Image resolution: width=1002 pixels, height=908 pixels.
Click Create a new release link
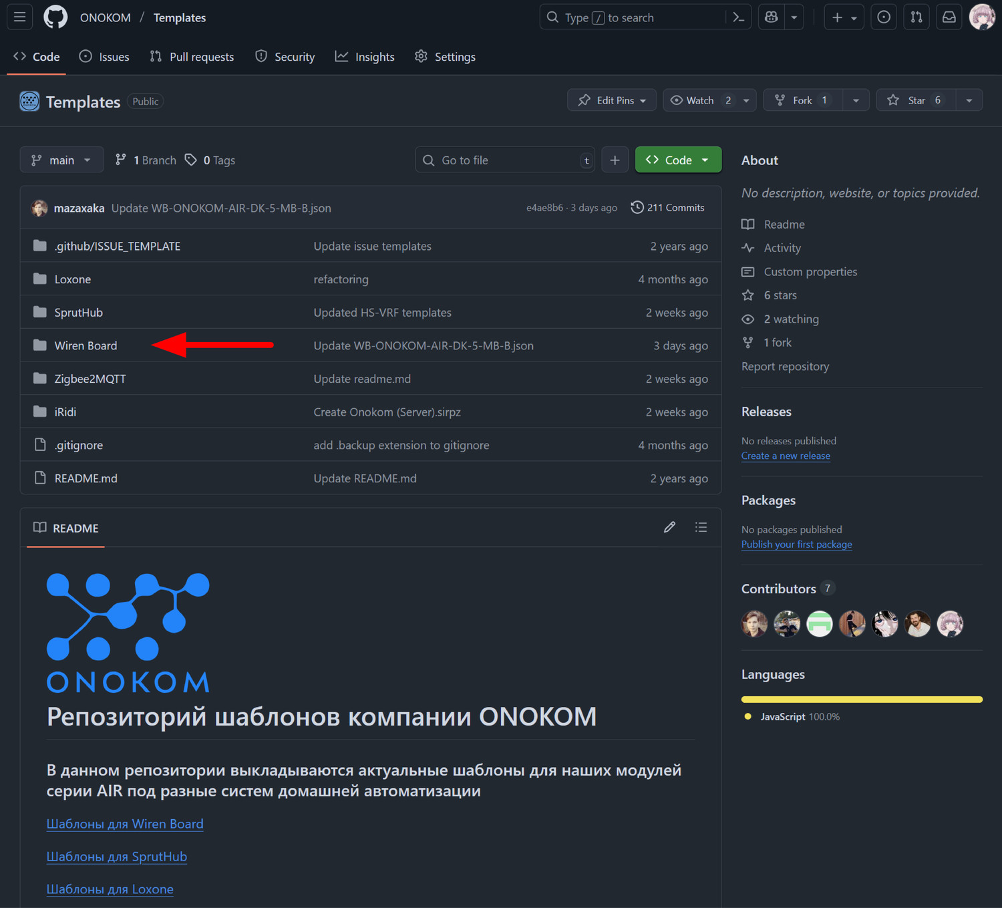click(x=786, y=456)
